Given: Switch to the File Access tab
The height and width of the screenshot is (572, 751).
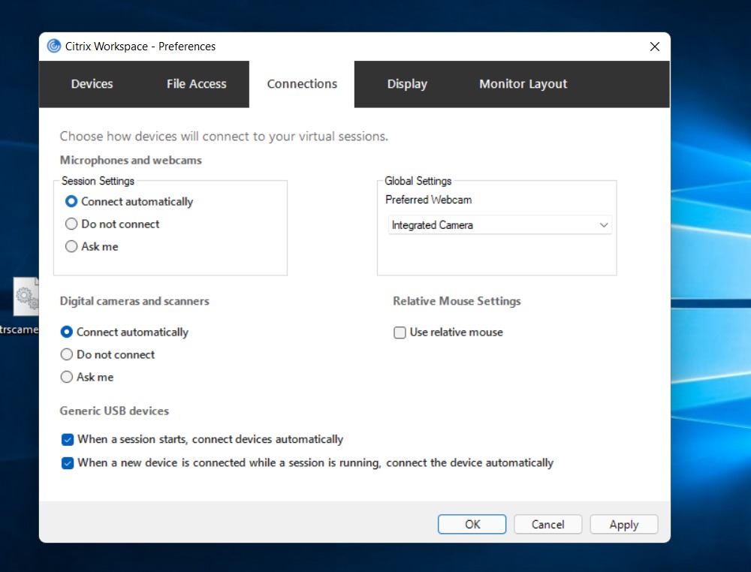Looking at the screenshot, I should (196, 84).
